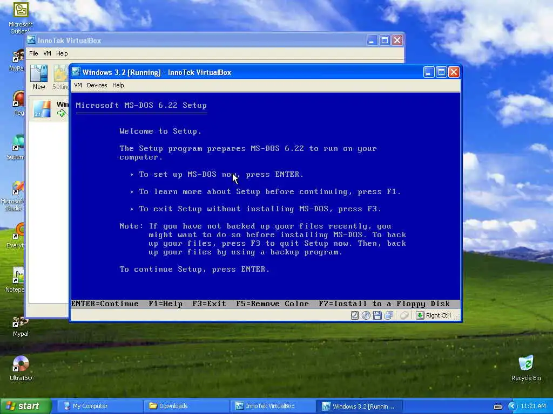The image size is (553, 414).
Task: Click the 11:21 AM clock in tray
Action: pos(533,406)
